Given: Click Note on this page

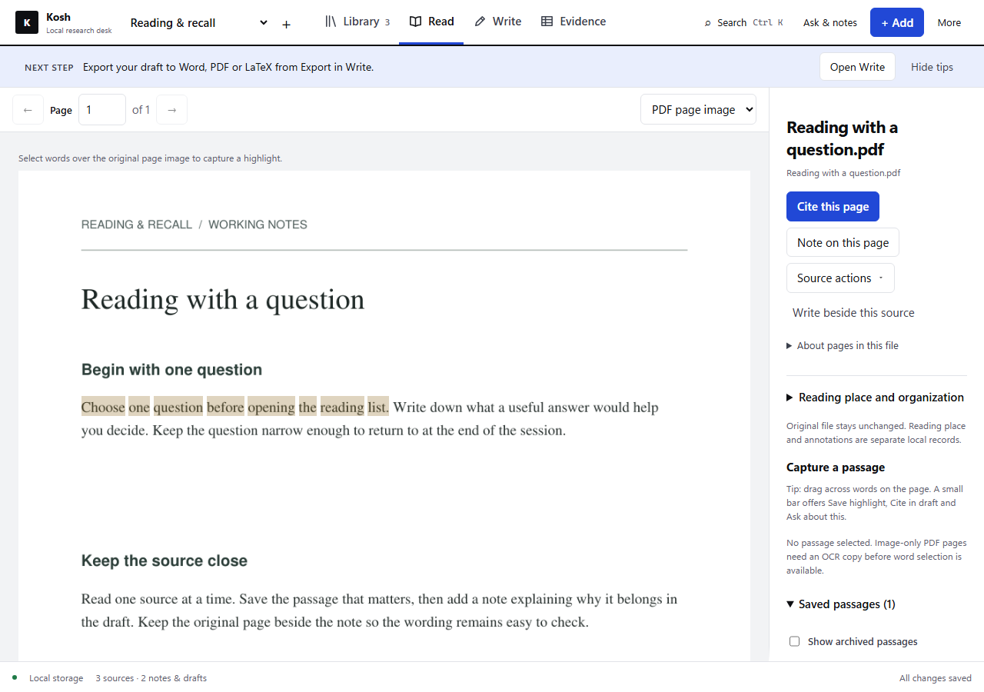Looking at the screenshot, I should coord(843,242).
